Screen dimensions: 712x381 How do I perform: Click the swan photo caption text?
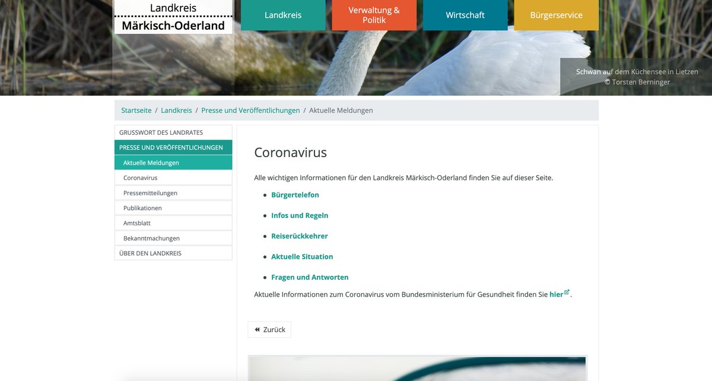pyautogui.click(x=637, y=77)
